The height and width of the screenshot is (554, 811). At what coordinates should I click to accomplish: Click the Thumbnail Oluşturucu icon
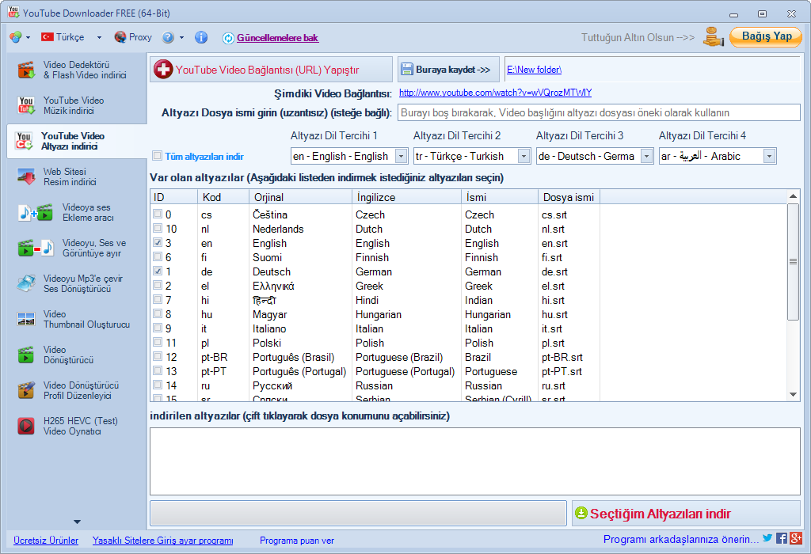pos(26,320)
